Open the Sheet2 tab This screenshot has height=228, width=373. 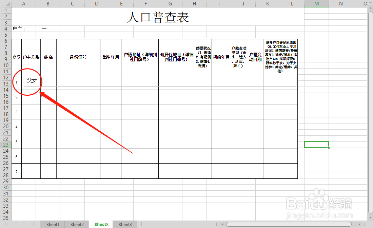(77, 224)
